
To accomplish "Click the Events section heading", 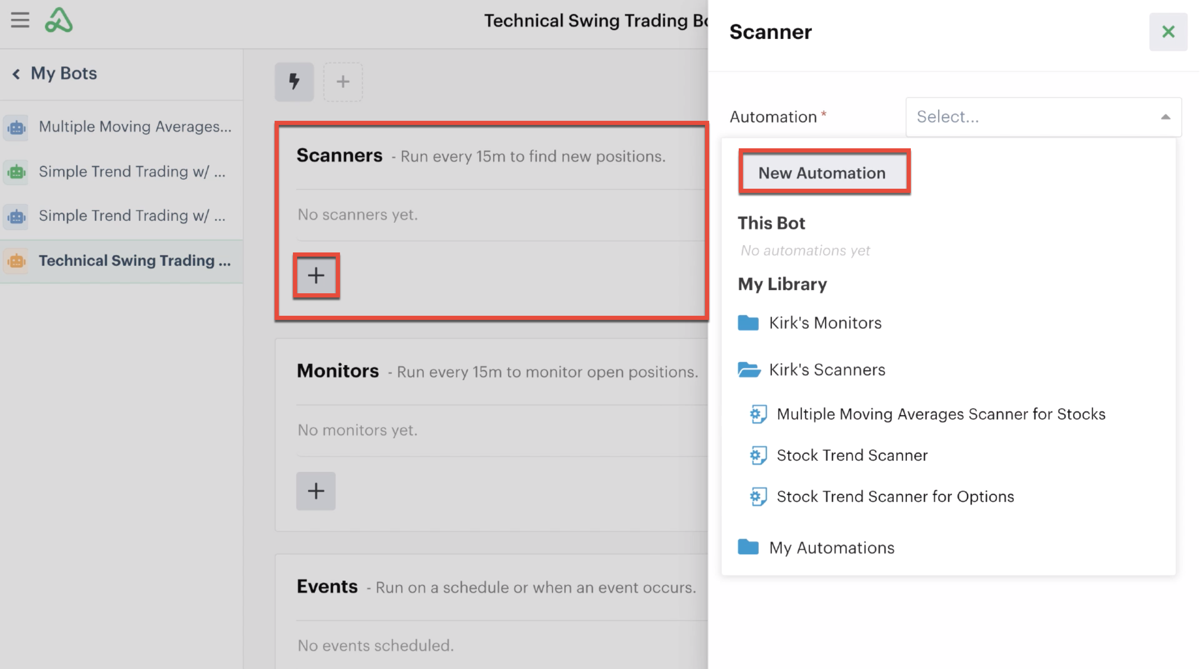I will pos(327,587).
